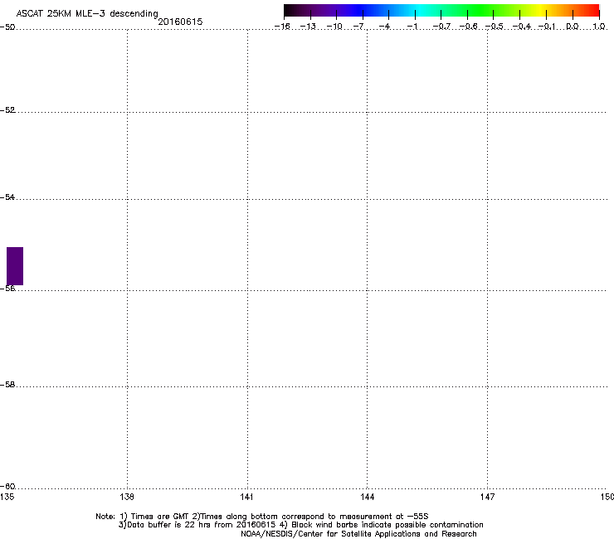Click the -0.1 color scale label
614x539 pixels.
(x=547, y=27)
